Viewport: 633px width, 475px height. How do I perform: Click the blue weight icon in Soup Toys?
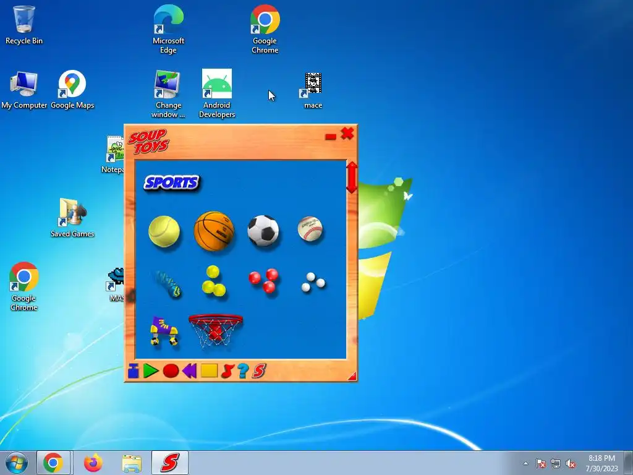[134, 371]
